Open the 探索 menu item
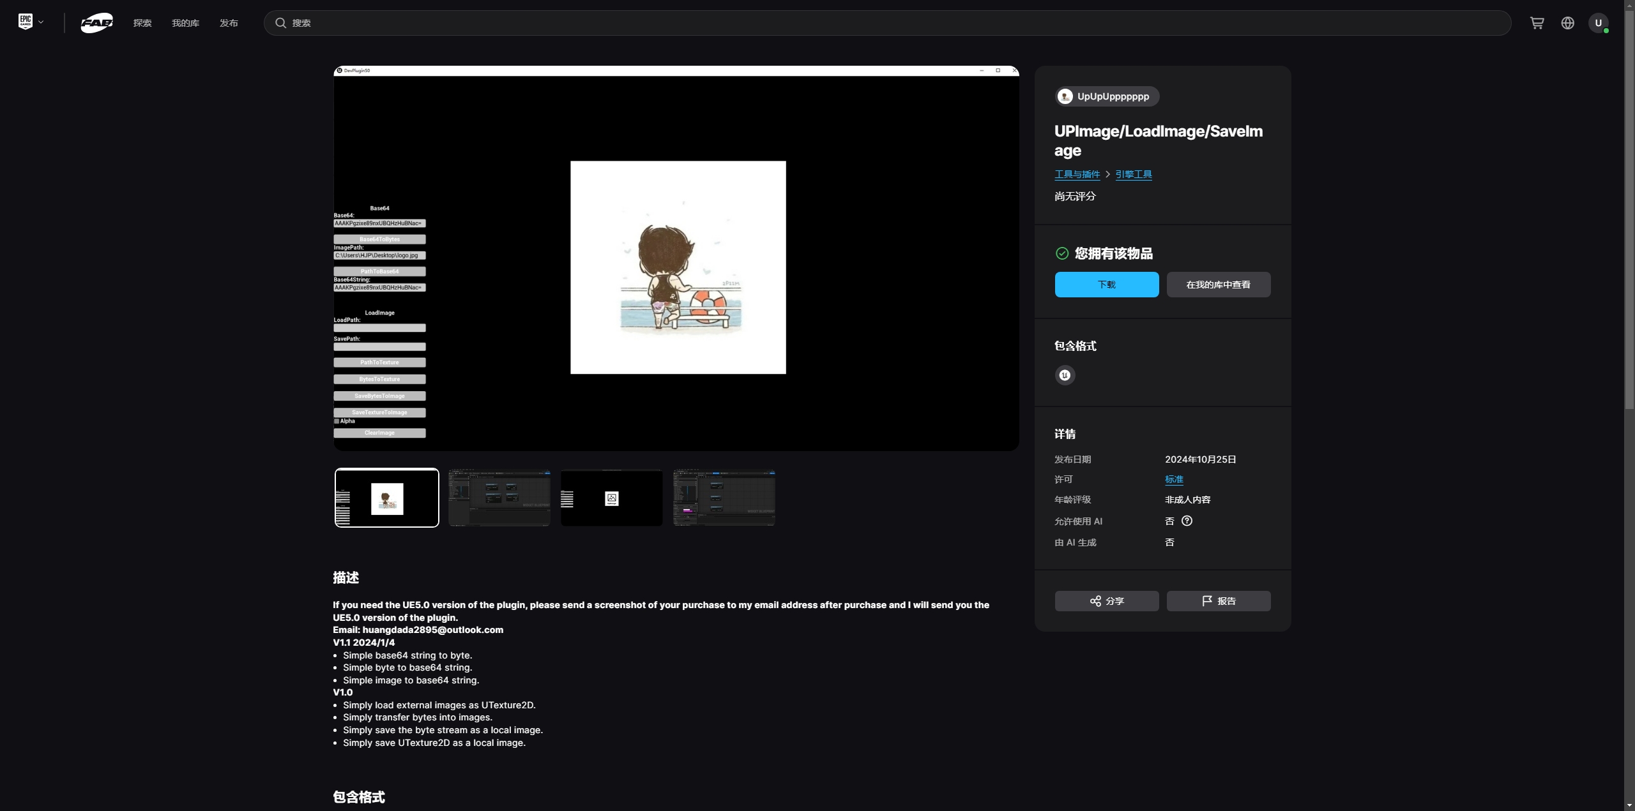This screenshot has width=1635, height=811. coord(142,23)
